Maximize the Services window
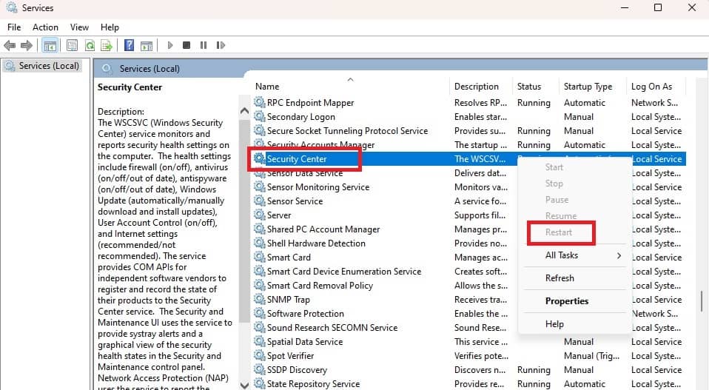The image size is (709, 390). [658, 7]
